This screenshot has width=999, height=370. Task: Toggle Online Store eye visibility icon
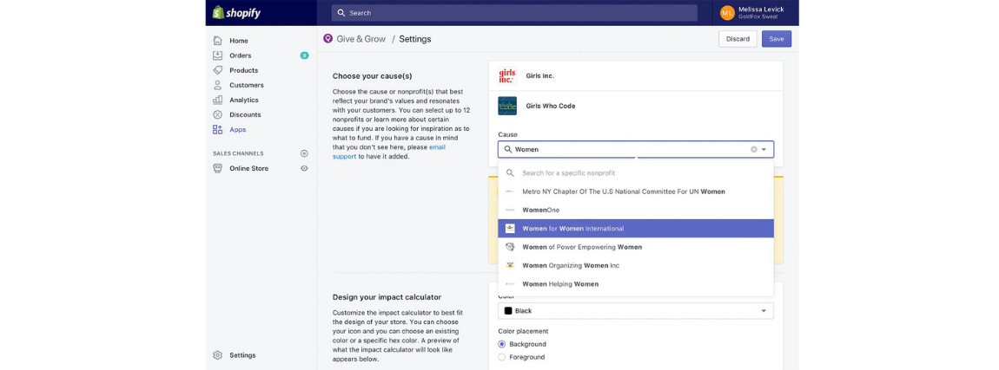(304, 168)
